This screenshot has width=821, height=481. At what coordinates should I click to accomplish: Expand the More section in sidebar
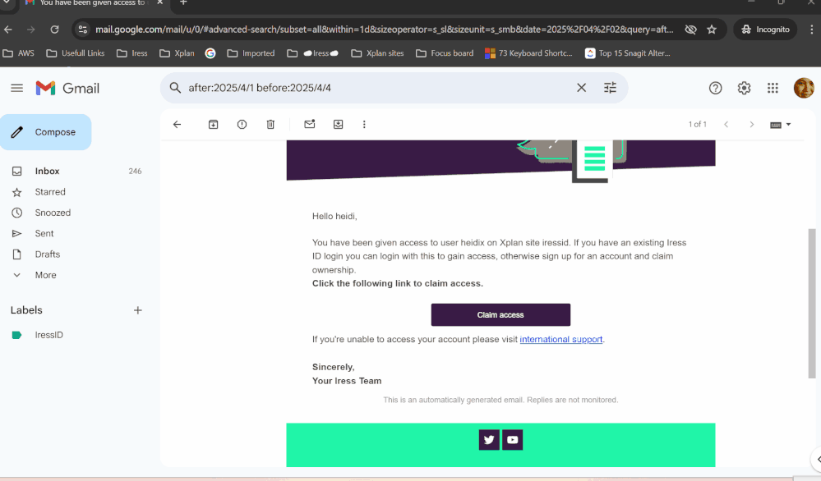45,275
